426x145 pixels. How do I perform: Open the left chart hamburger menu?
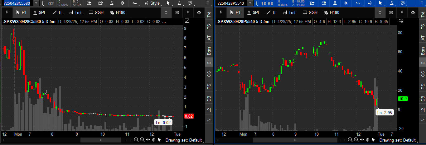click(x=208, y=3)
